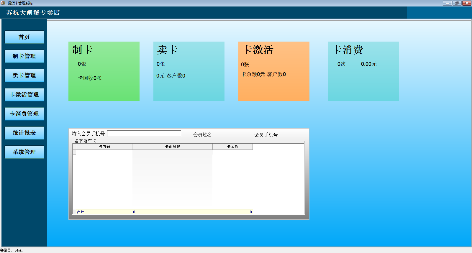
Task: Select the first row selector in grid
Action: (x=74, y=152)
